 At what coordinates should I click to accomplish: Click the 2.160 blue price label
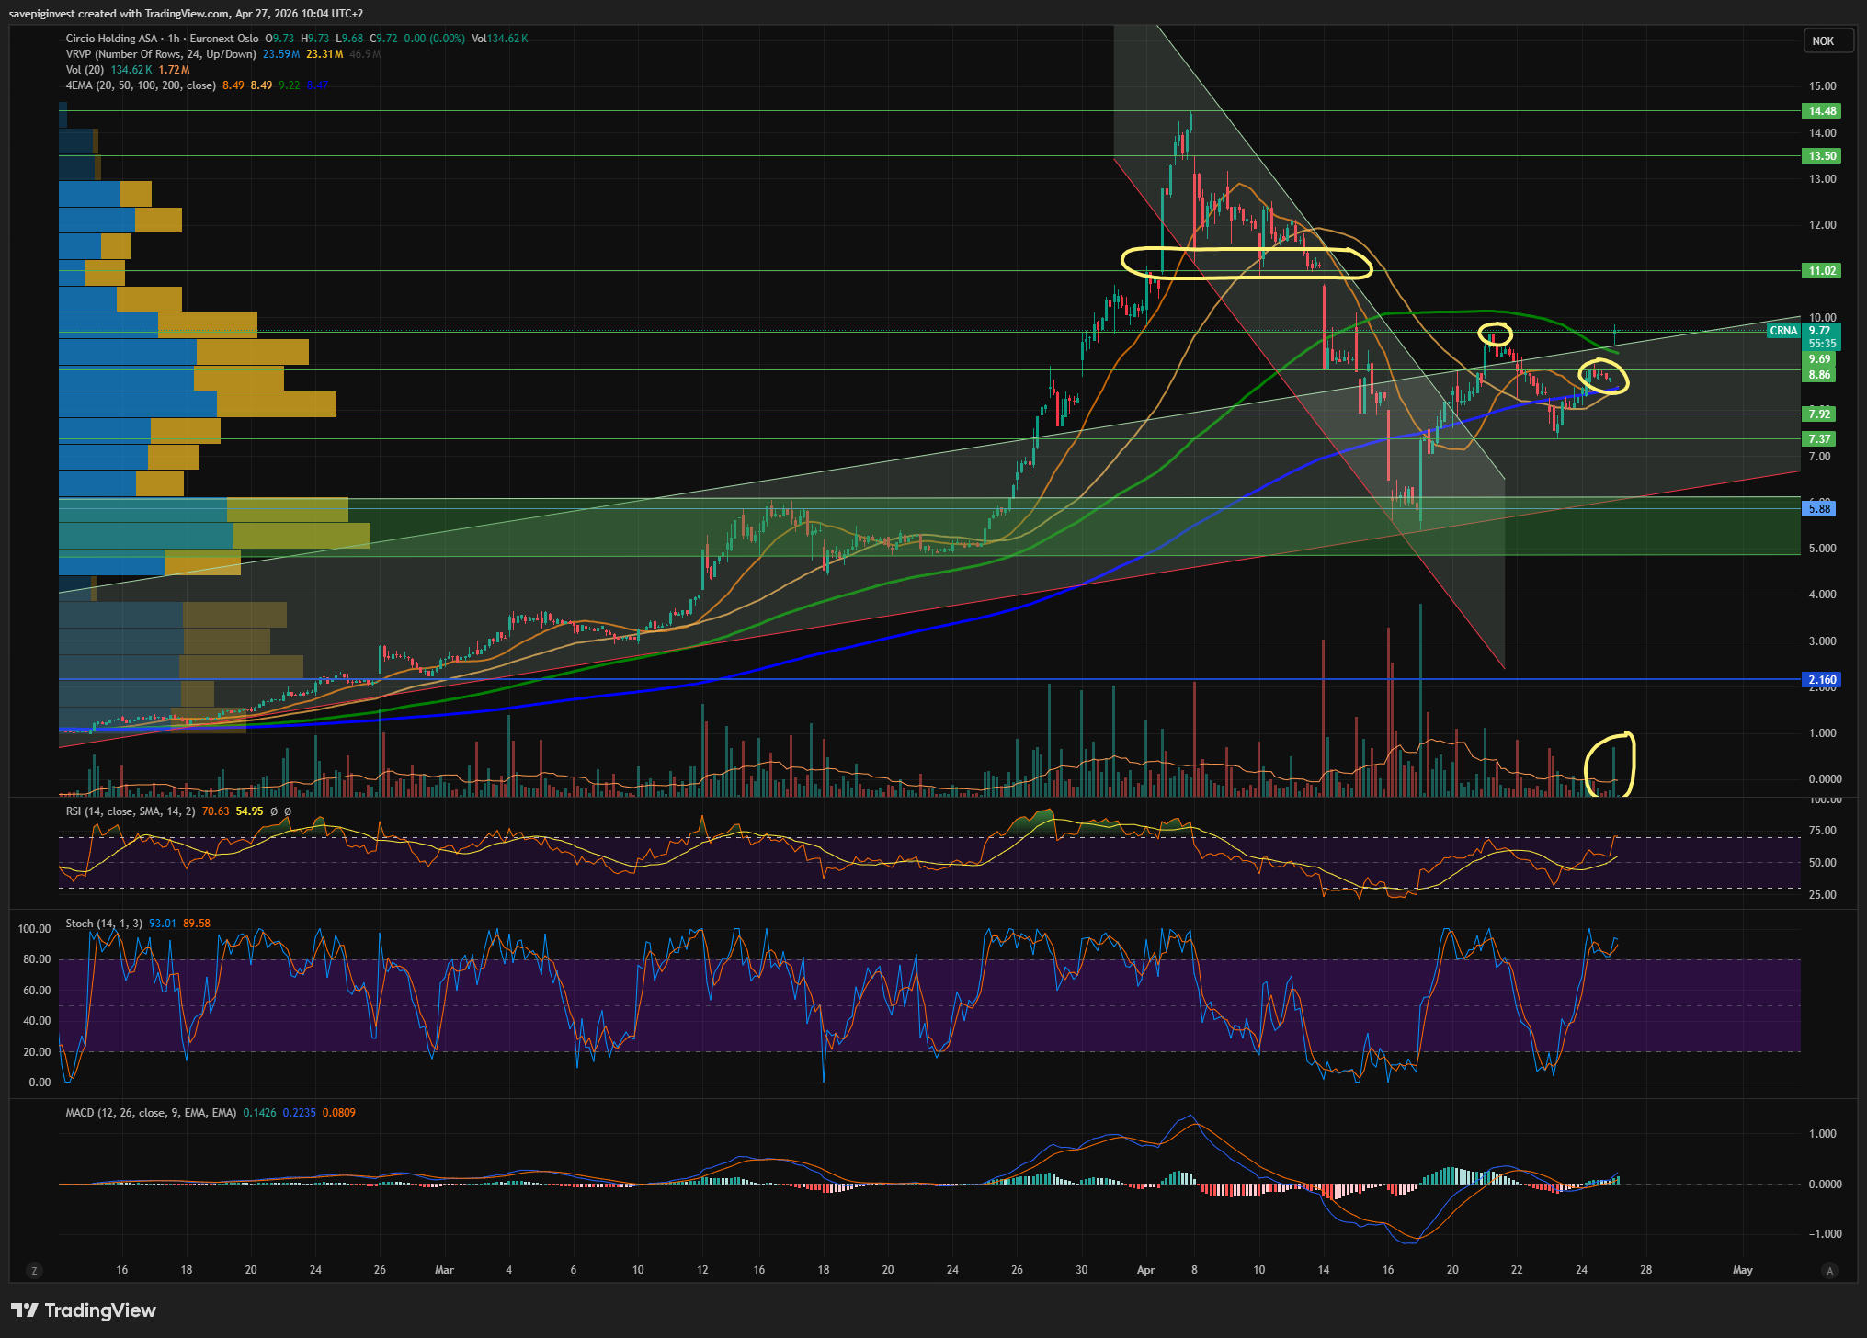1822,680
